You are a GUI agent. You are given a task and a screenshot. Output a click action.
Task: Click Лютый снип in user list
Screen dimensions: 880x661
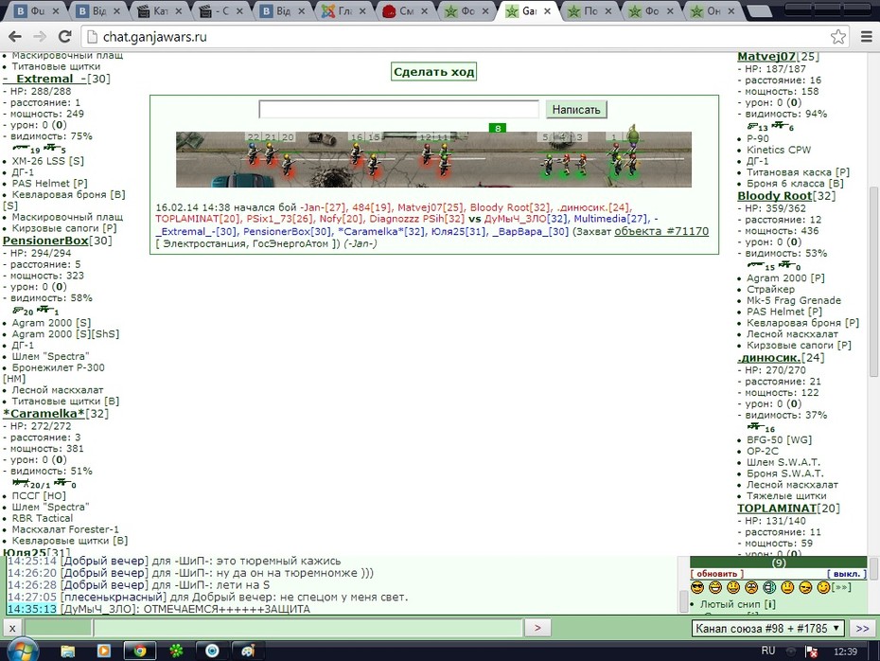tap(730, 604)
